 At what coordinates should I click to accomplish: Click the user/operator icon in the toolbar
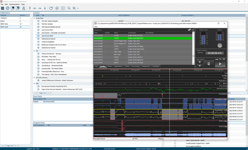point(24,8)
